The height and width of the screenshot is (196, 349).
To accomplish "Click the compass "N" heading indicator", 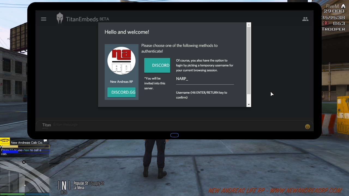I will click(64, 185).
